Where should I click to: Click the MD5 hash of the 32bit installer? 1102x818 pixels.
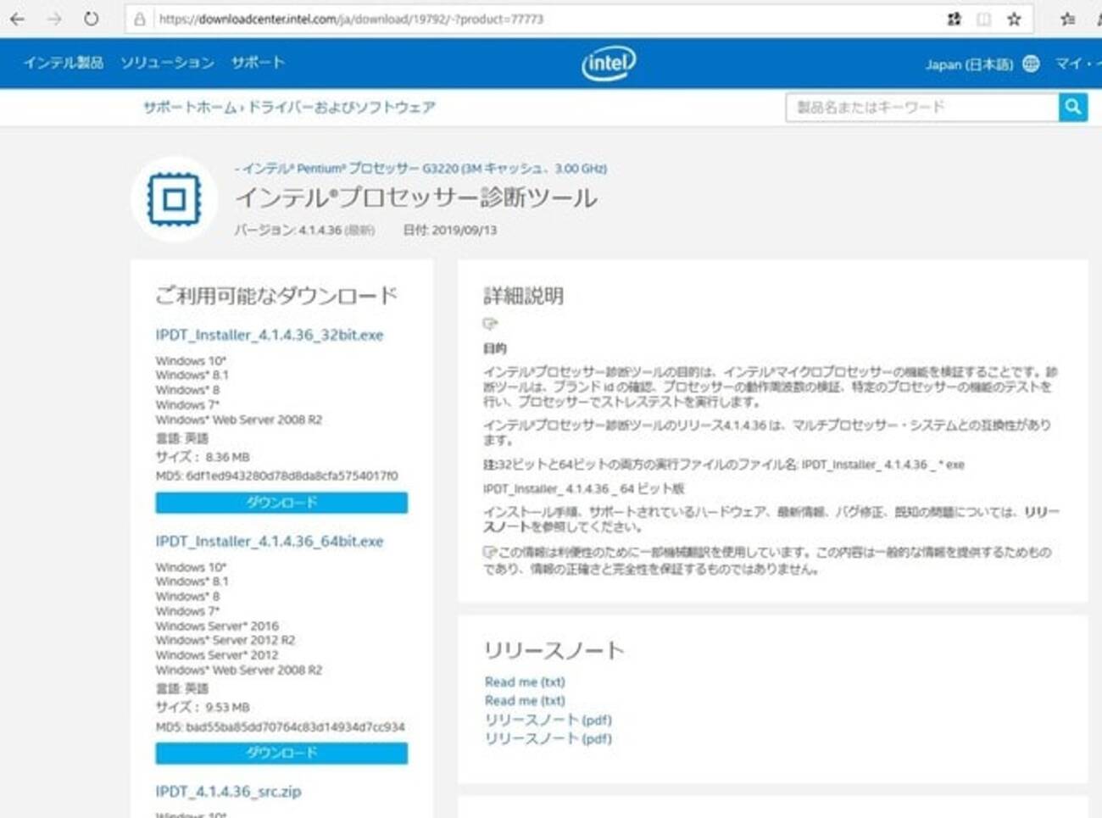pyautogui.click(x=276, y=476)
